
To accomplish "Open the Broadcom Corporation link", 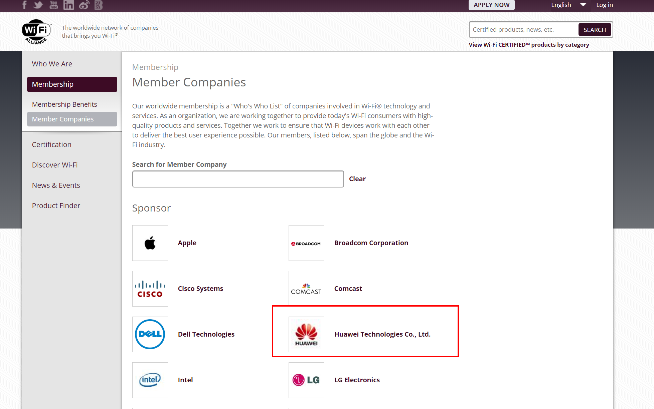I will pyautogui.click(x=371, y=243).
